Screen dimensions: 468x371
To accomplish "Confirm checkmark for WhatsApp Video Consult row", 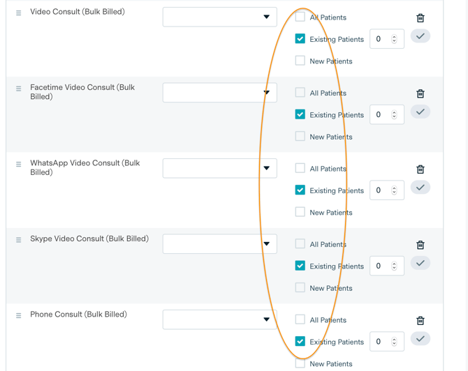I will [421, 188].
